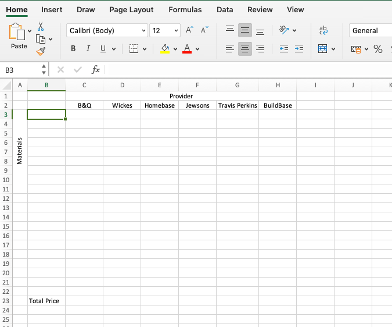Viewport: 392px width, 327px height.
Task: Click the formula bar confirm checkmark
Action: [78, 70]
